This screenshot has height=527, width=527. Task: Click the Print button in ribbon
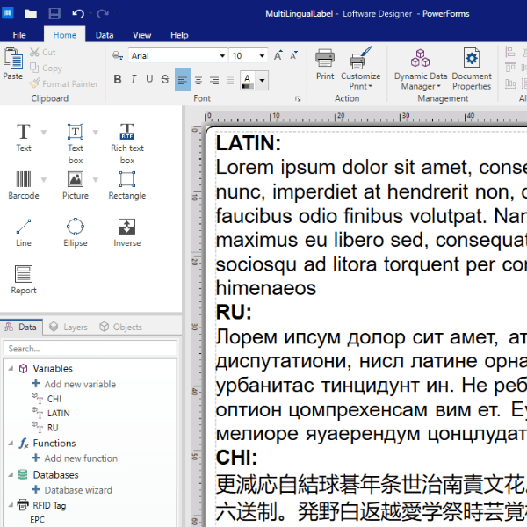pyautogui.click(x=325, y=65)
